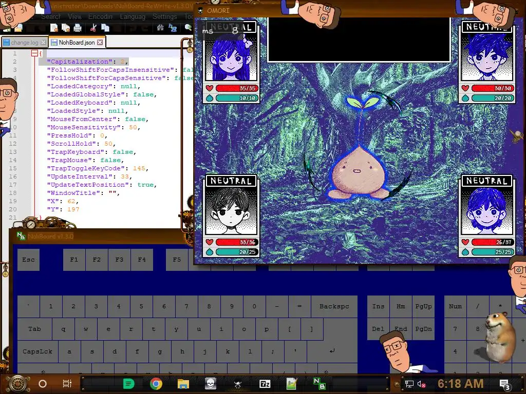Click the CapsLck key in NohBoard

37,351
